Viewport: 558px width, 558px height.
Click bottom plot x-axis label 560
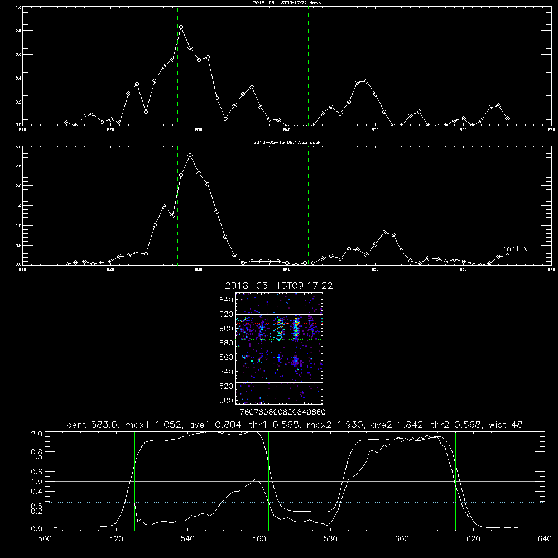point(259,539)
